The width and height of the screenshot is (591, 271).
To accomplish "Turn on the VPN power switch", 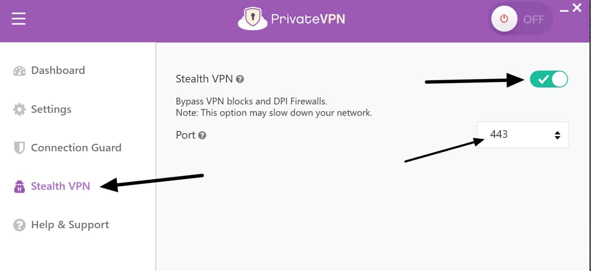I will 521,19.
